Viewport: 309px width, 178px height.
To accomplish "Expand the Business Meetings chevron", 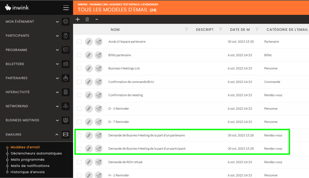I will click(x=57, y=120).
